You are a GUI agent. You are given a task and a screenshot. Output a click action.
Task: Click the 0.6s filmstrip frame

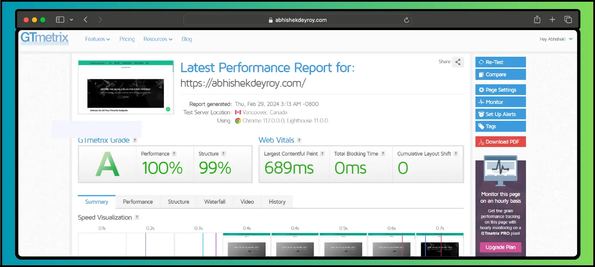[391, 245]
